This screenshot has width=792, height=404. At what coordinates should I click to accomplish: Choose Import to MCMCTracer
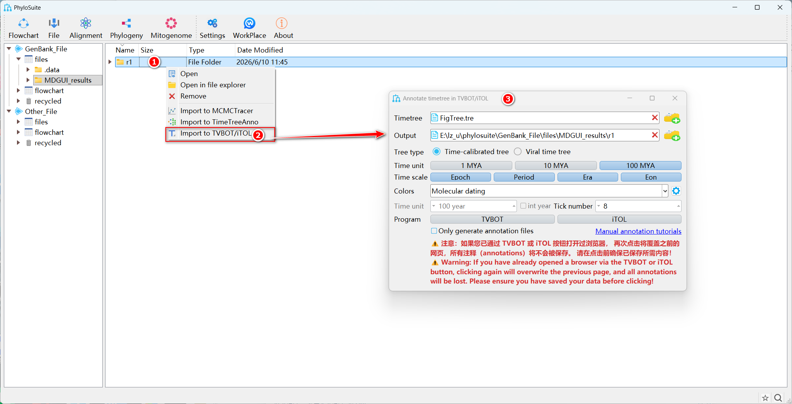(220, 111)
